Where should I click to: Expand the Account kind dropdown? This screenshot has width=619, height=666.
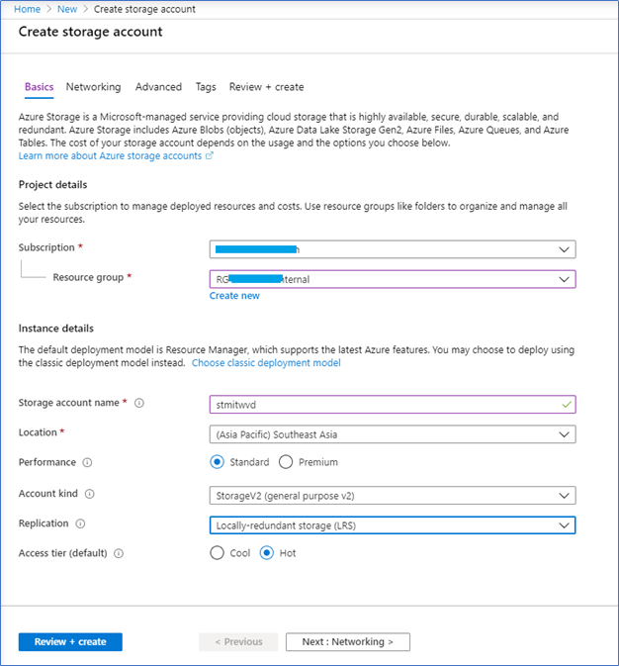tap(393, 496)
